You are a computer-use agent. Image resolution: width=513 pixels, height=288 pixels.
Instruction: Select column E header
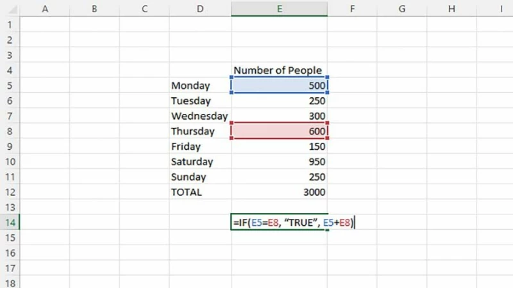[x=280, y=9]
